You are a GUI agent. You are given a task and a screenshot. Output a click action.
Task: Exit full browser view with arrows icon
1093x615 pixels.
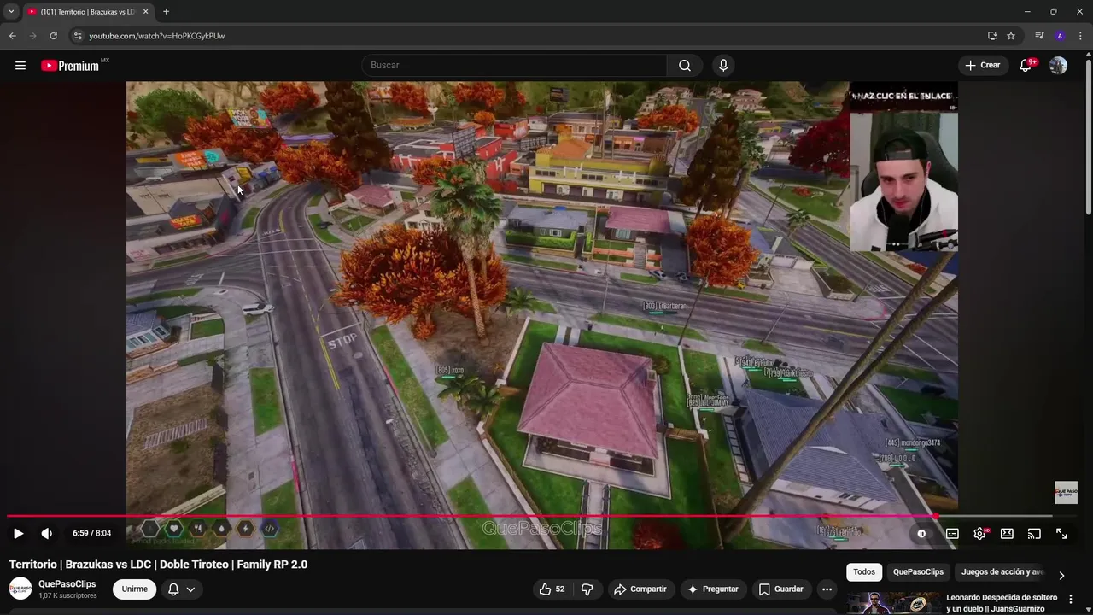point(1061,534)
